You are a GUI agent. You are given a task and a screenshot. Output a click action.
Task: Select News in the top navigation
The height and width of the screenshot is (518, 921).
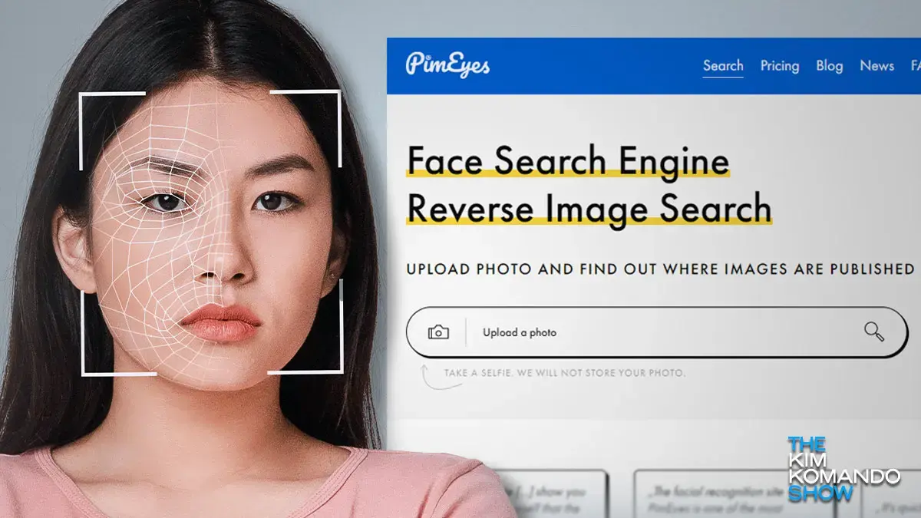tap(876, 66)
